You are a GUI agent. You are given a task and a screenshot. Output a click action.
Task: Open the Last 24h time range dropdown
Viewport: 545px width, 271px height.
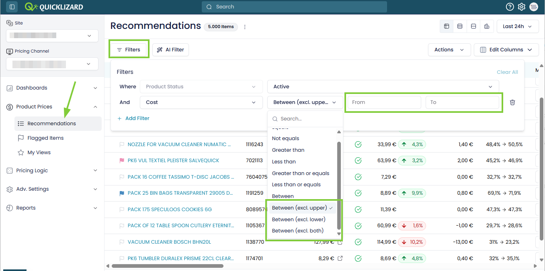[518, 26]
